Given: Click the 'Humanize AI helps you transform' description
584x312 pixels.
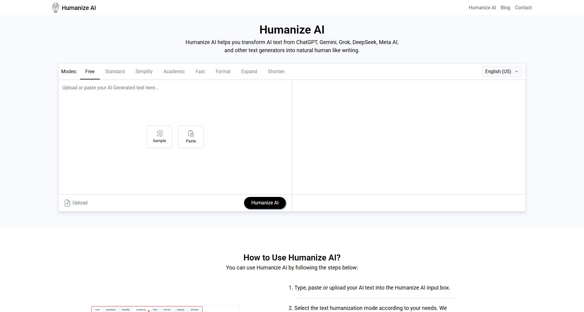Looking at the screenshot, I should (x=292, y=46).
